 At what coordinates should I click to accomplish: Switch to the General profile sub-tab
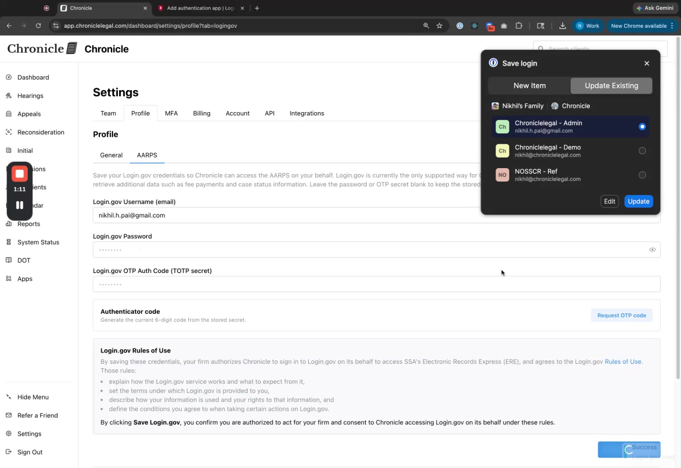[111, 155]
